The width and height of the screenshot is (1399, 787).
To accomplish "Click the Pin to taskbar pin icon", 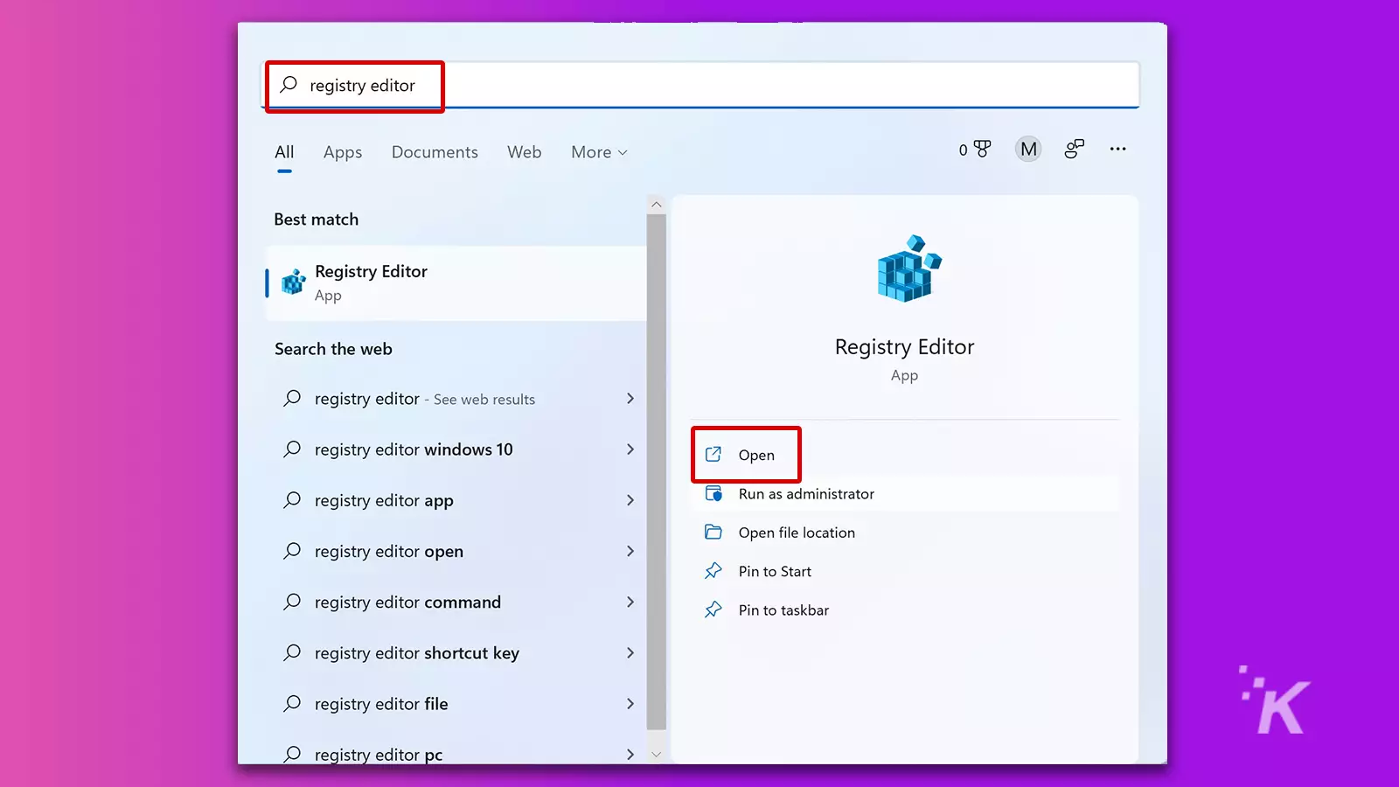I will coord(713,609).
